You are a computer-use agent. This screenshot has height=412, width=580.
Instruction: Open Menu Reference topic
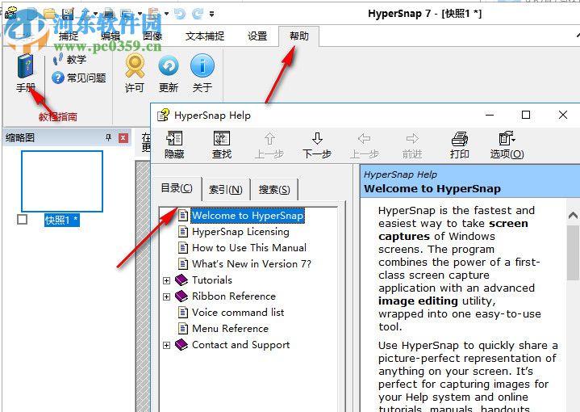pyautogui.click(x=230, y=329)
